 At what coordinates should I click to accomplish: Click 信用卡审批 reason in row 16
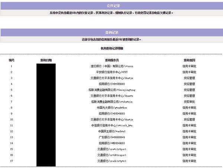pyautogui.click(x=189, y=155)
